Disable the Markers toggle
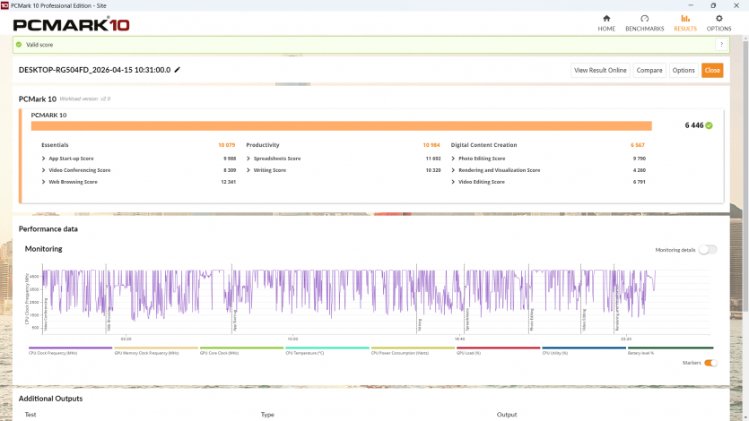The image size is (749, 421). 710,363
